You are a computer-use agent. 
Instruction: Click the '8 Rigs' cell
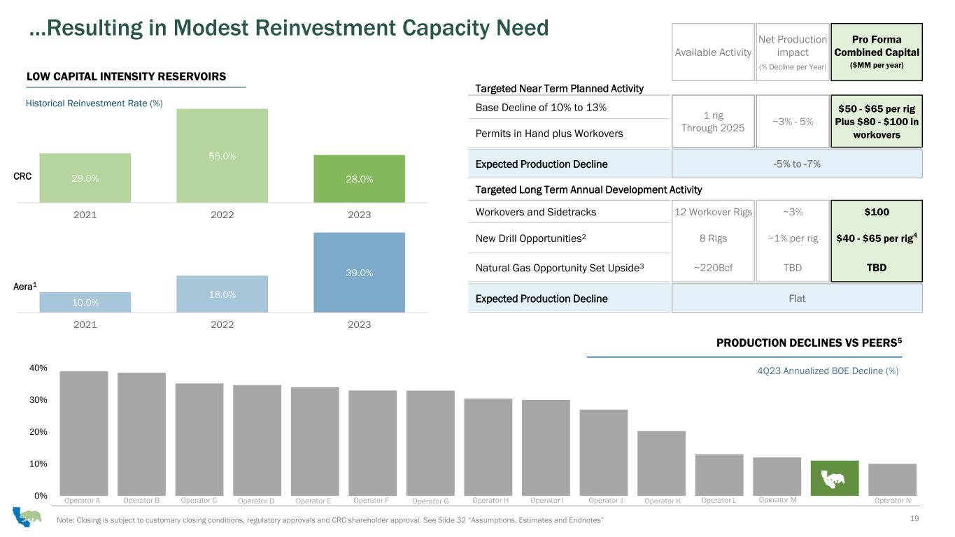713,238
